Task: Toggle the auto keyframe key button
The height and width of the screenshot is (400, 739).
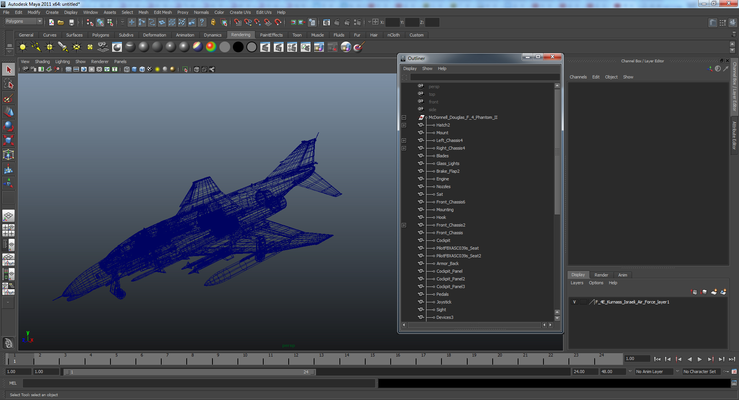Action: point(726,372)
